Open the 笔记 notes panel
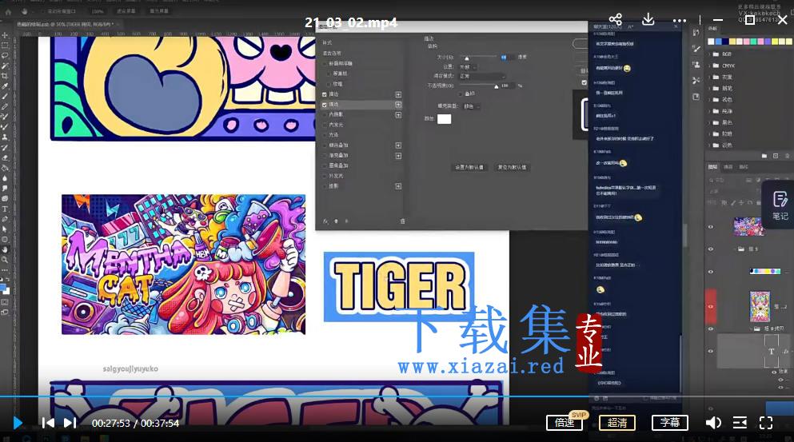 pos(780,205)
